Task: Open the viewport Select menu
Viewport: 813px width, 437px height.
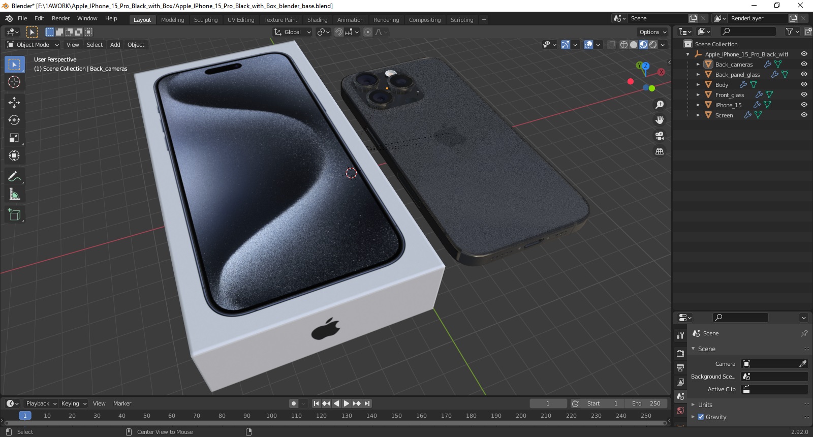Action: click(95, 45)
